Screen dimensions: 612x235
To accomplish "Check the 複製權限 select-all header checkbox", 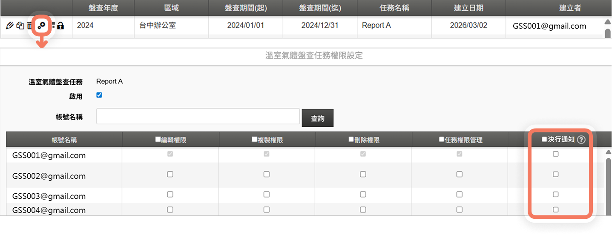I will click(x=255, y=139).
